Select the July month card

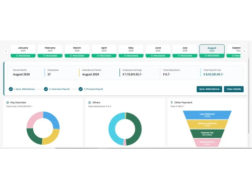(185, 51)
